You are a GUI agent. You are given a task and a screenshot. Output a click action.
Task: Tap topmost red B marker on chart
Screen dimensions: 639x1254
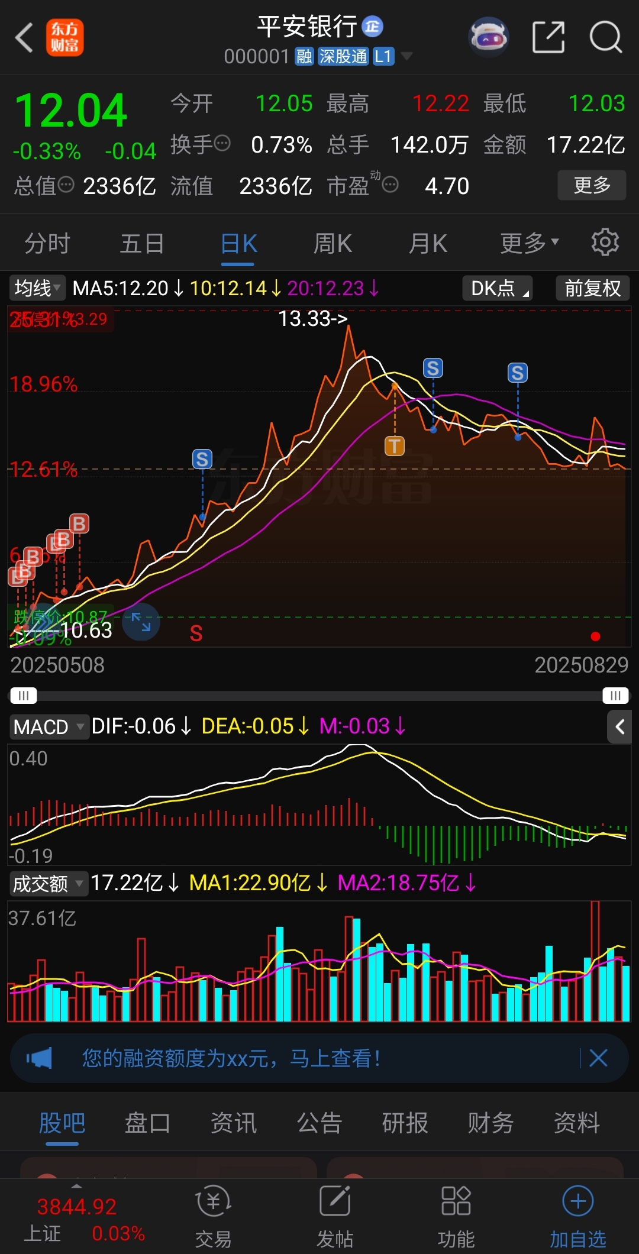[79, 523]
